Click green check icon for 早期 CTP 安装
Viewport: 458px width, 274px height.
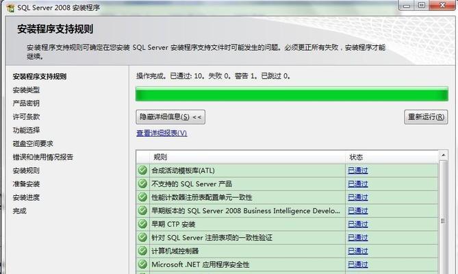click(x=142, y=224)
